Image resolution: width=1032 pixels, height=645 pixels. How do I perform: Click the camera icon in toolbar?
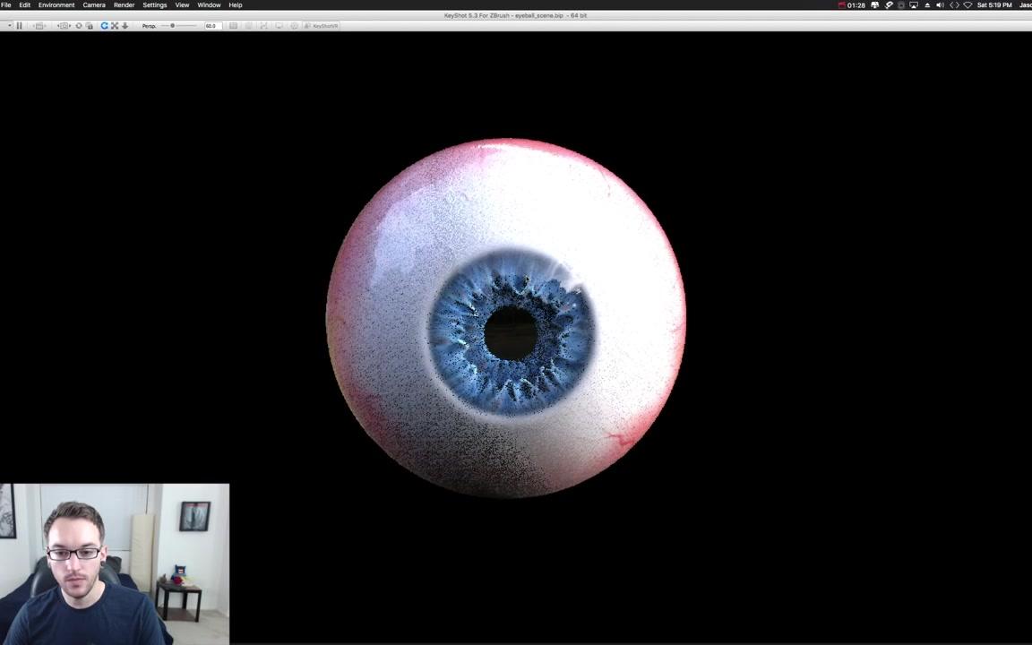point(64,26)
